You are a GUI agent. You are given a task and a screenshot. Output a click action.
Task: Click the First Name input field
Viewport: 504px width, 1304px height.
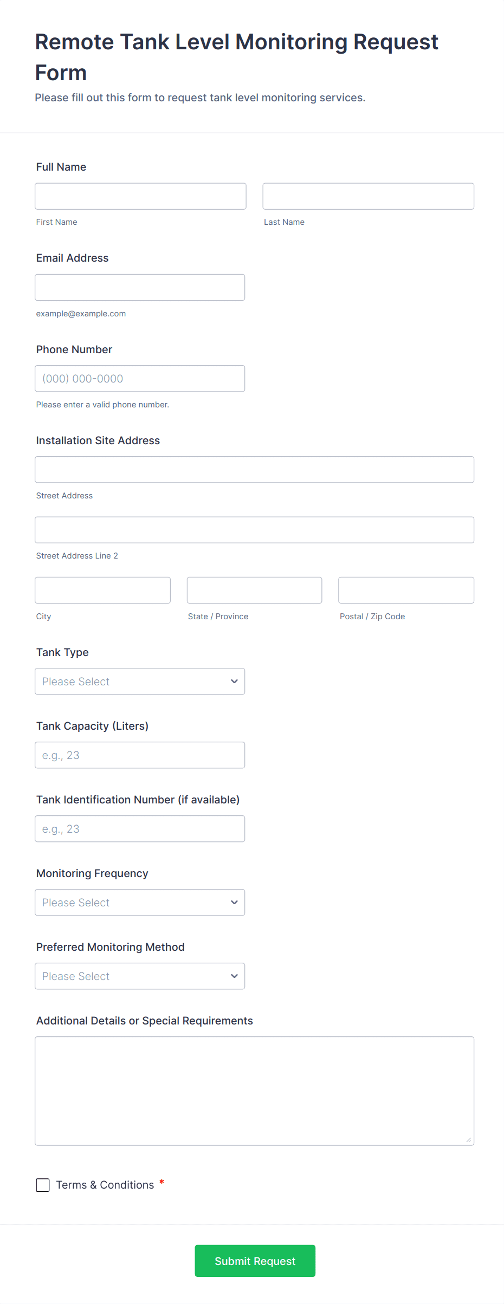pyautogui.click(x=140, y=196)
